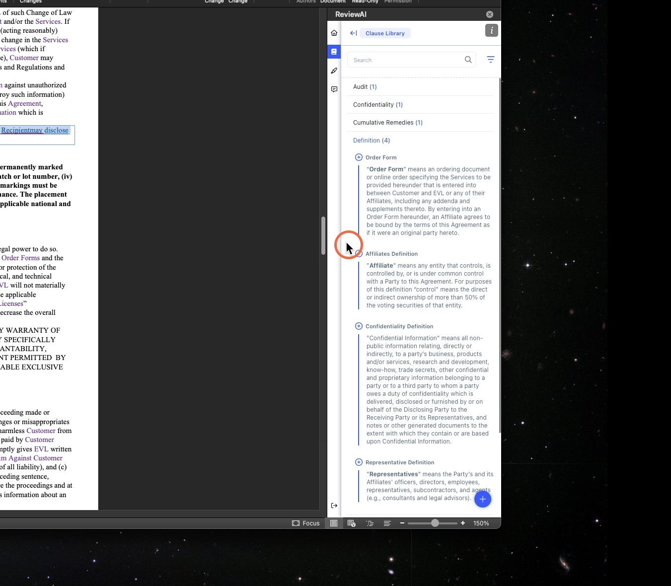Click the "Order Forms" link in the document
Image resolution: width=671 pixels, height=586 pixels.
pyautogui.click(x=21, y=258)
